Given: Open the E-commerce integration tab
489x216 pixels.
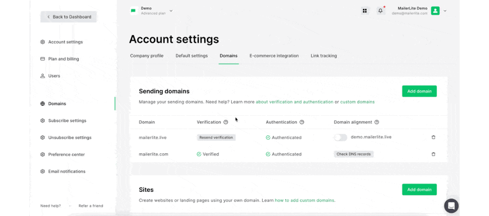Looking at the screenshot, I should (274, 56).
